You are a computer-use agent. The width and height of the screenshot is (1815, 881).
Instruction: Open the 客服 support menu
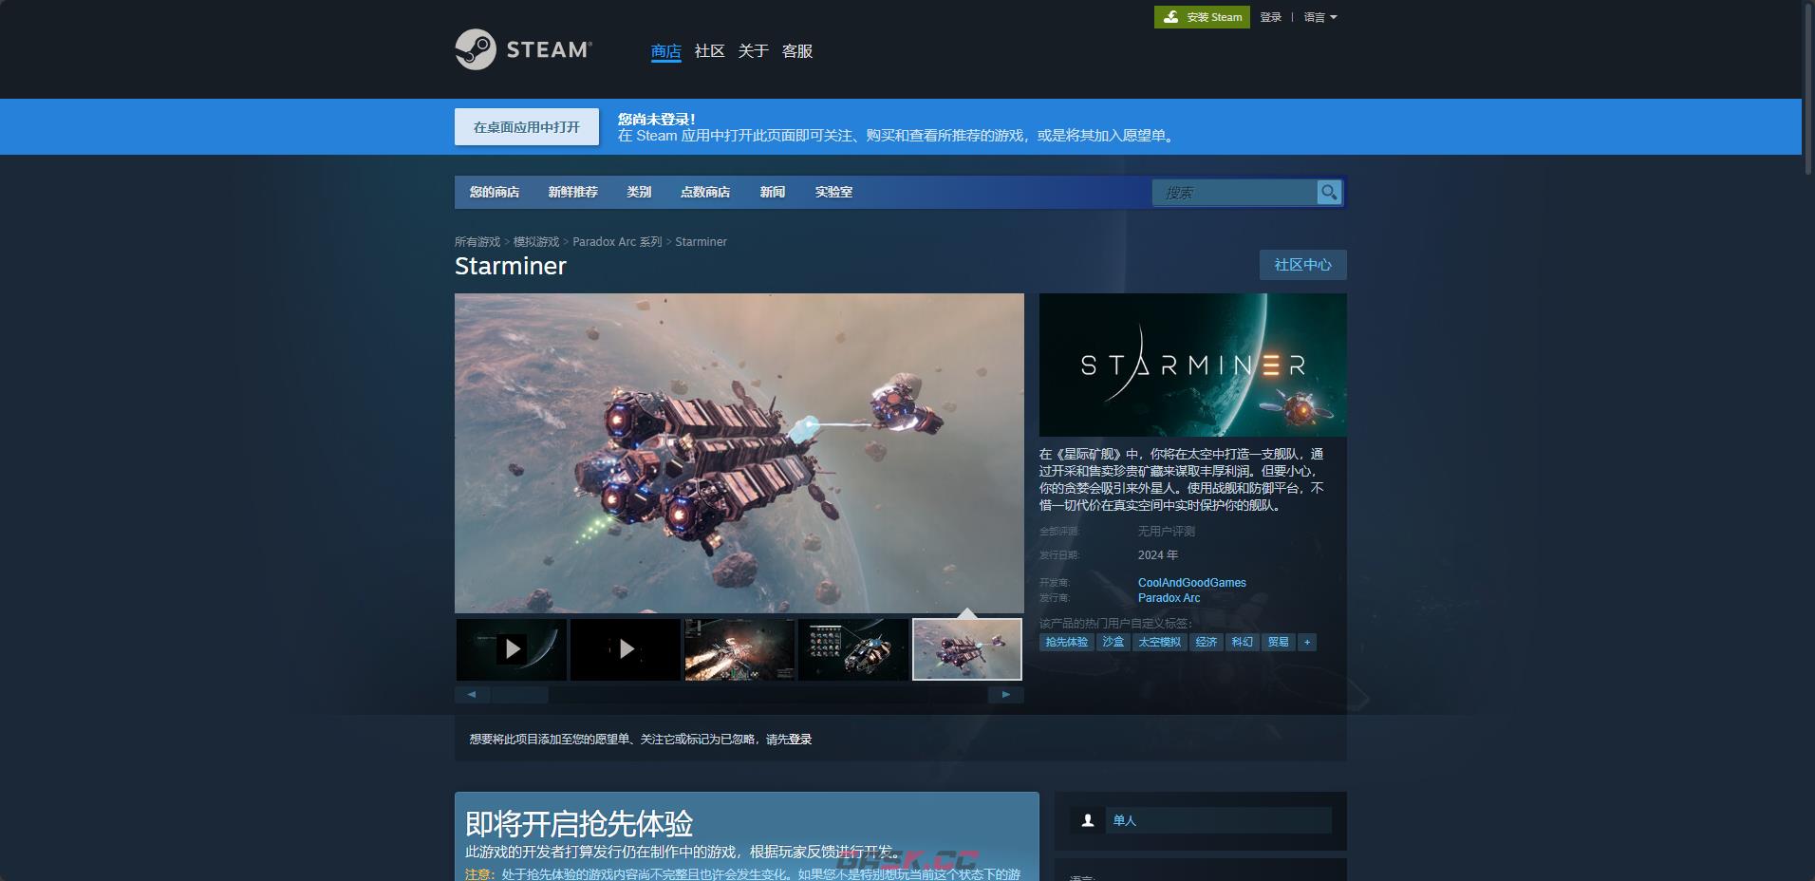coord(796,51)
